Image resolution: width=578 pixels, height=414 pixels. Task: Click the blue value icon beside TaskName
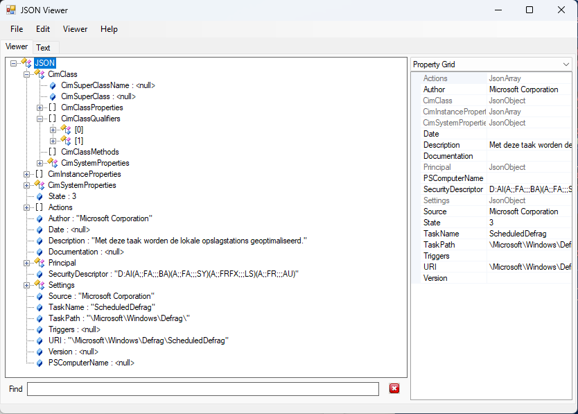40,307
